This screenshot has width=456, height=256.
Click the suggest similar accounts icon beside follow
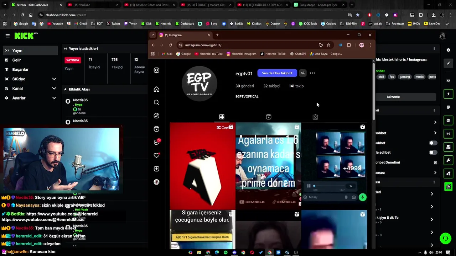coord(303,73)
